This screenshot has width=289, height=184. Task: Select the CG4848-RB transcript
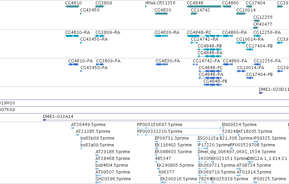click(210, 49)
